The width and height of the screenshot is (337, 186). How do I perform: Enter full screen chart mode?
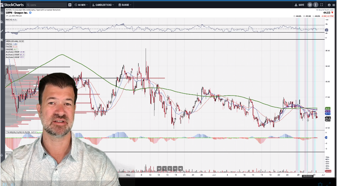[322, 5]
